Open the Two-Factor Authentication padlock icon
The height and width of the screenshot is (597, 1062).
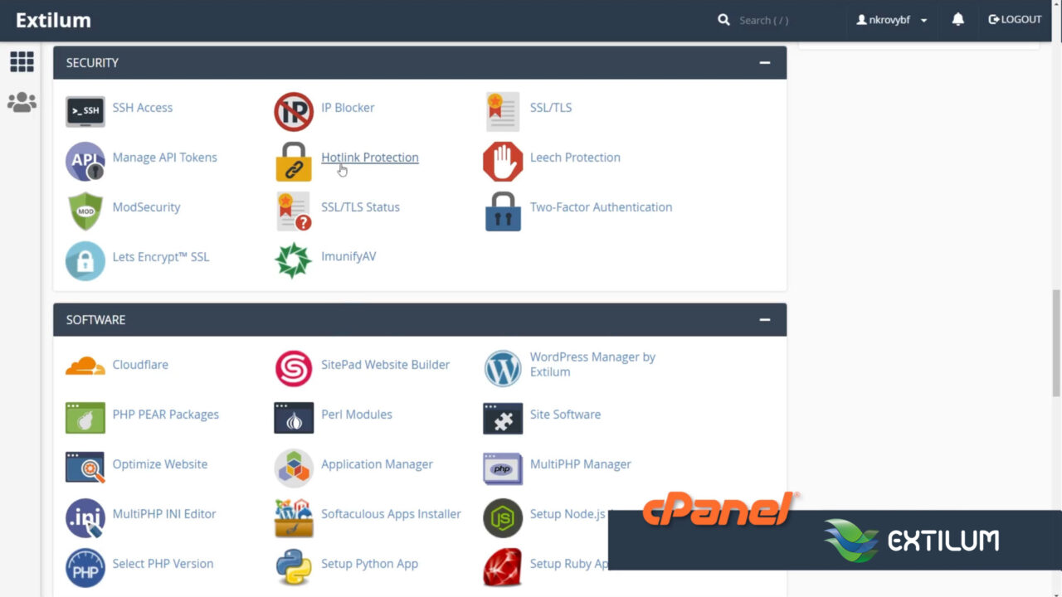tap(503, 211)
